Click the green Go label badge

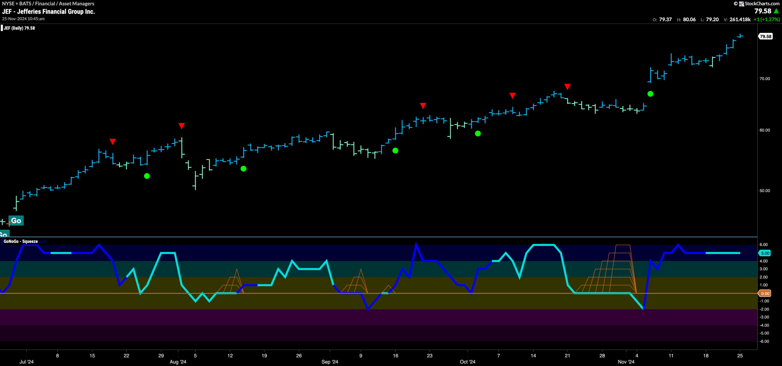16,220
